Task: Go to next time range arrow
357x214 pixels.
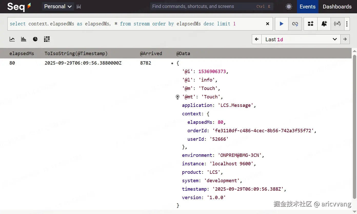Action: click(x=345, y=39)
